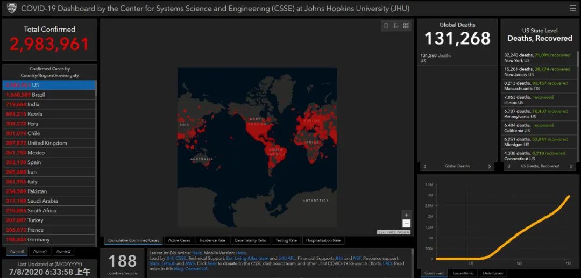Open the Contact US link
The height and width of the screenshot is (278, 581).
[x=196, y=269]
